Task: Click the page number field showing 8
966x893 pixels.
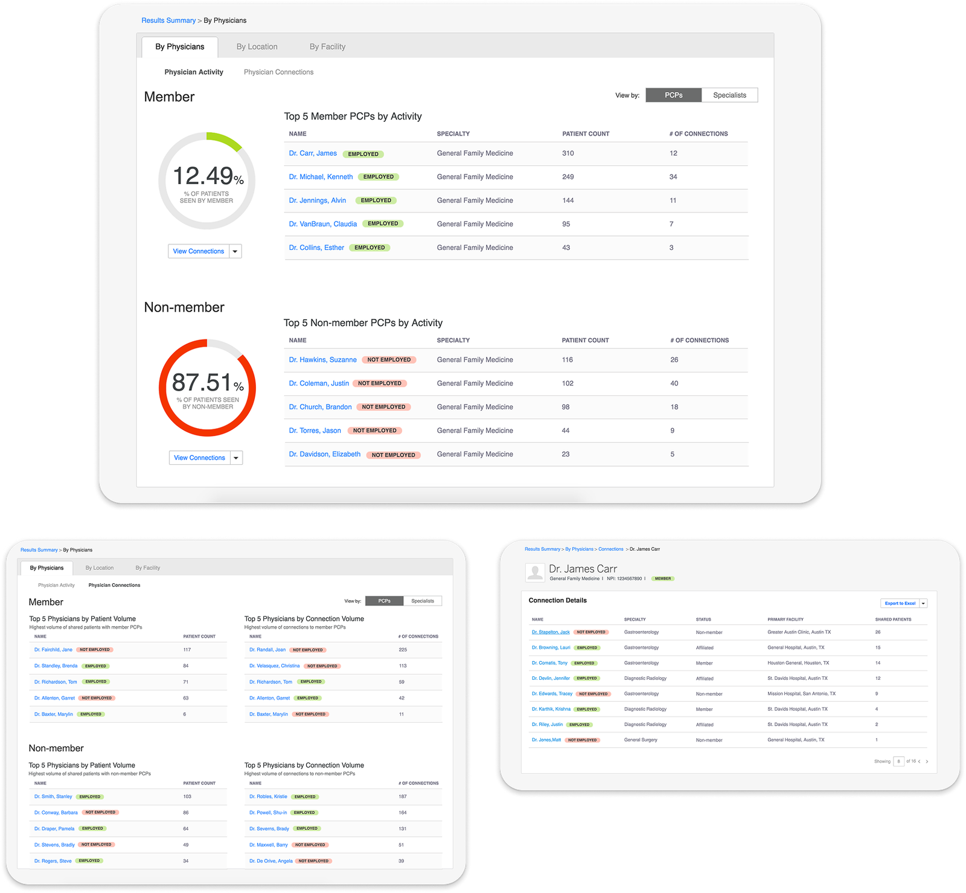Action: pos(898,761)
